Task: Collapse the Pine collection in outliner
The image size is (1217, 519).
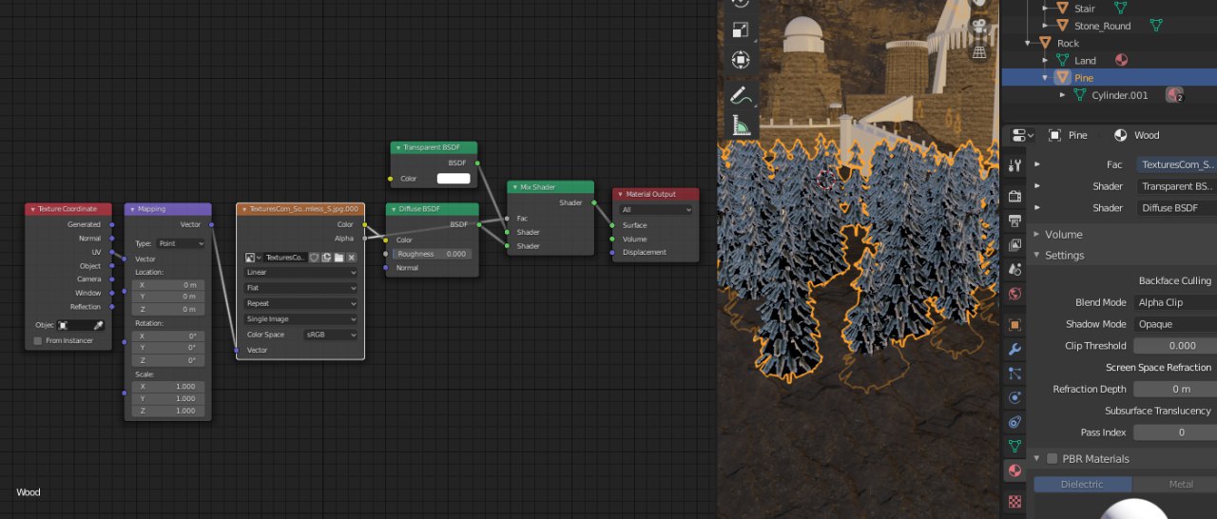Action: click(1045, 78)
